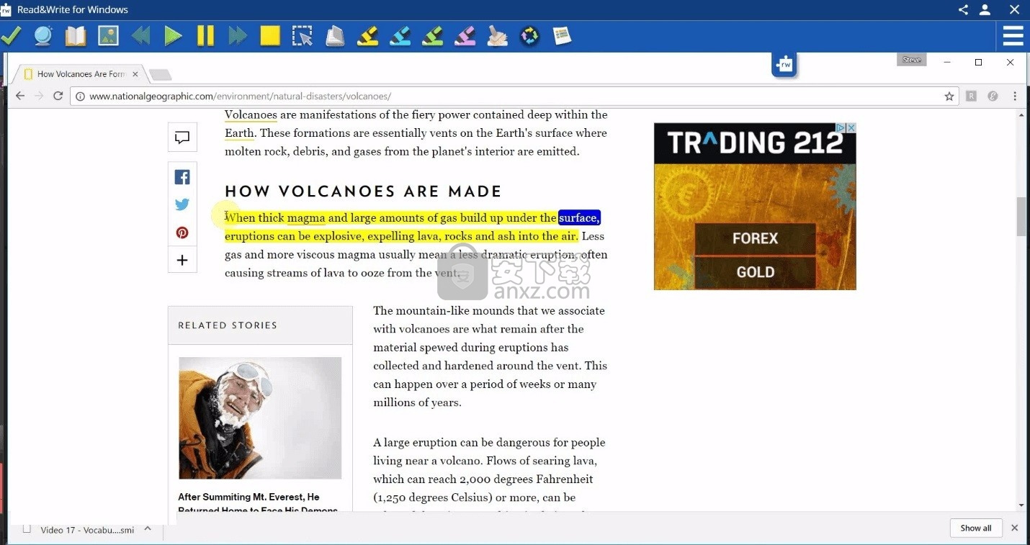Click the rewind reading button
The image size is (1030, 545).
click(140, 35)
